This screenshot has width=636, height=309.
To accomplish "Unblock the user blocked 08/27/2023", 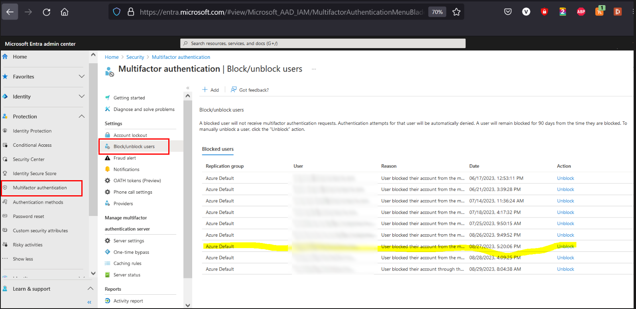I will coord(565,247).
